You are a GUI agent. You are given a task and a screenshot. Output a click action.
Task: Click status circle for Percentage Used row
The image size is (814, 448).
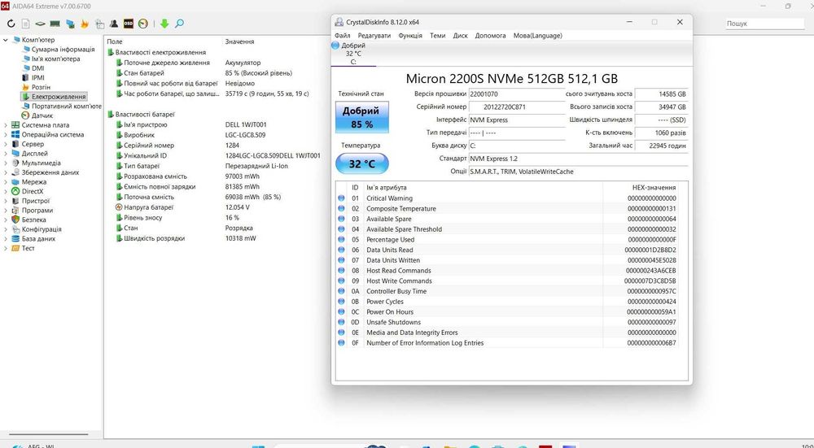click(x=342, y=240)
